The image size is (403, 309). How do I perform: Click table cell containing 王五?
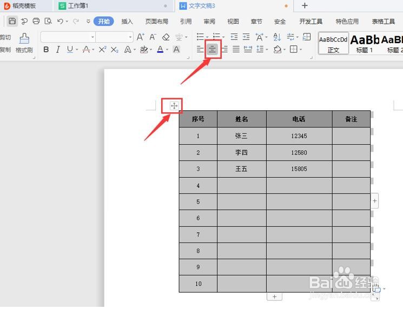click(242, 169)
